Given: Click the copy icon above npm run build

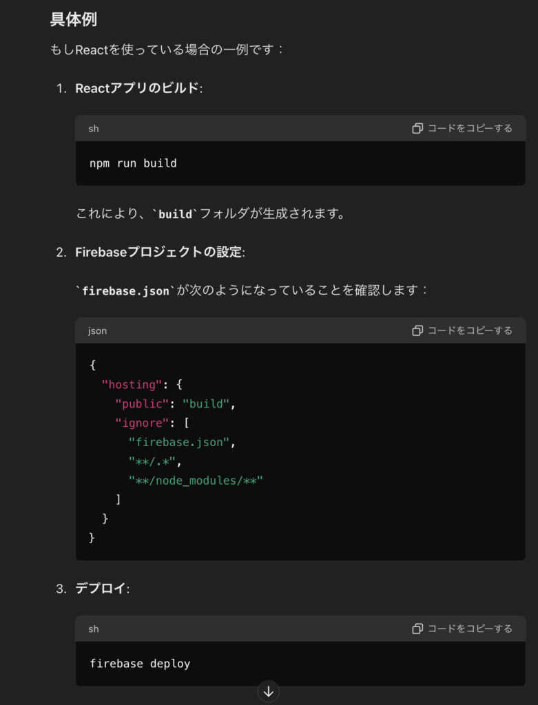Looking at the screenshot, I should point(417,129).
